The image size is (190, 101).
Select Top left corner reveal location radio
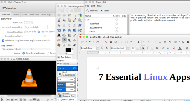tap(39, 32)
